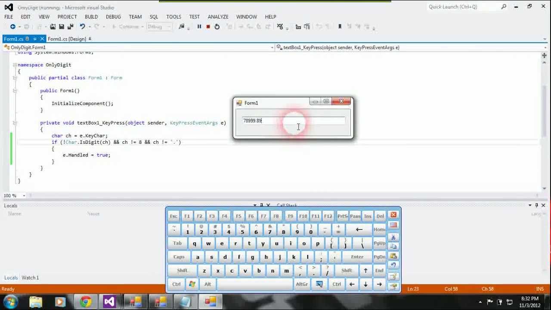
Task: Toggle the Caps key on virtual keyboard
Action: click(179, 257)
